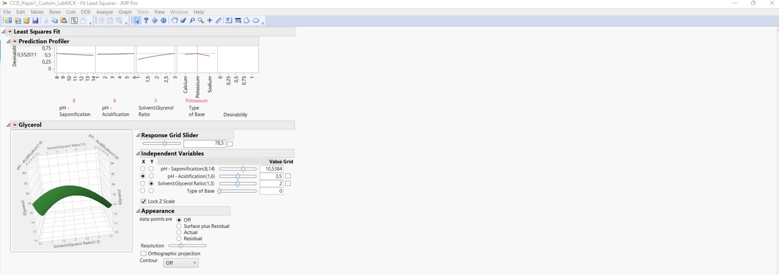Select the Crosshairs plus tool
Image resolution: width=779 pixels, height=275 pixels.
coord(210,20)
